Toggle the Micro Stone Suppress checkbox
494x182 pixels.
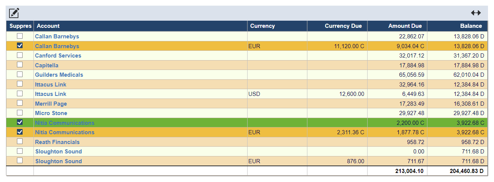[20, 112]
